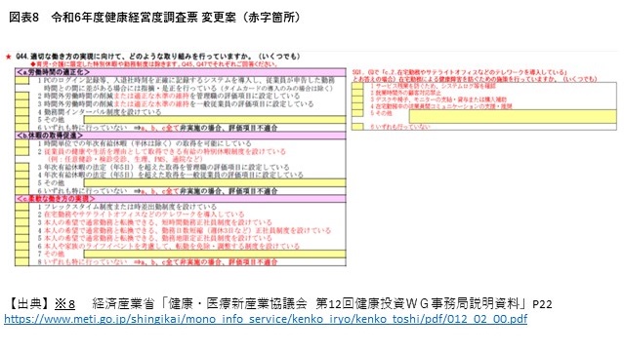Click the その他 text field in section a
Image resolution: width=624 pixels, height=354 pixels.
215,120
